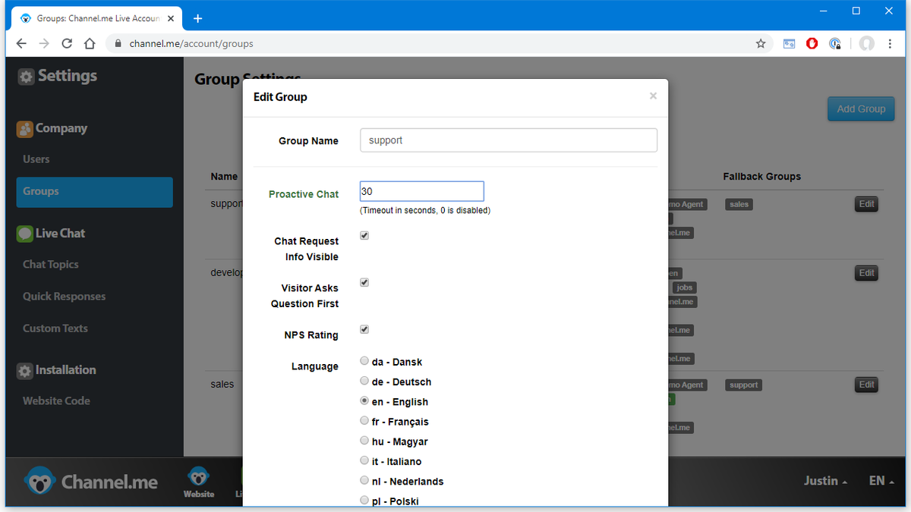This screenshot has width=911, height=512.
Task: Open the Website monkey icon in bottom bar
Action: click(x=199, y=482)
